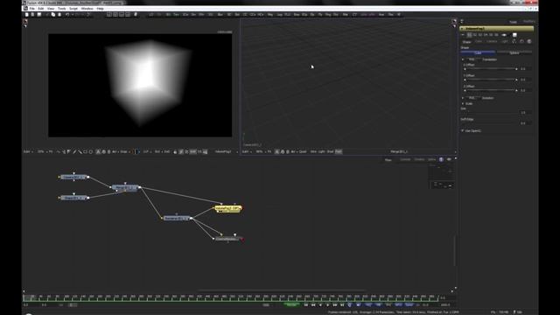Select the Cube shape button
Viewport: 560px width, 315px height.
478,52
